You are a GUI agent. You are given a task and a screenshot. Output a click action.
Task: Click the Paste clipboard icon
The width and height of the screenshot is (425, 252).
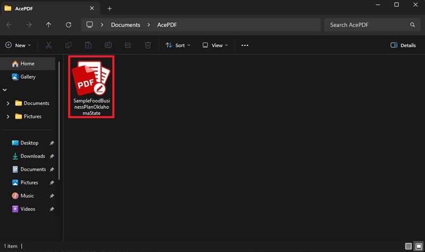click(88, 45)
